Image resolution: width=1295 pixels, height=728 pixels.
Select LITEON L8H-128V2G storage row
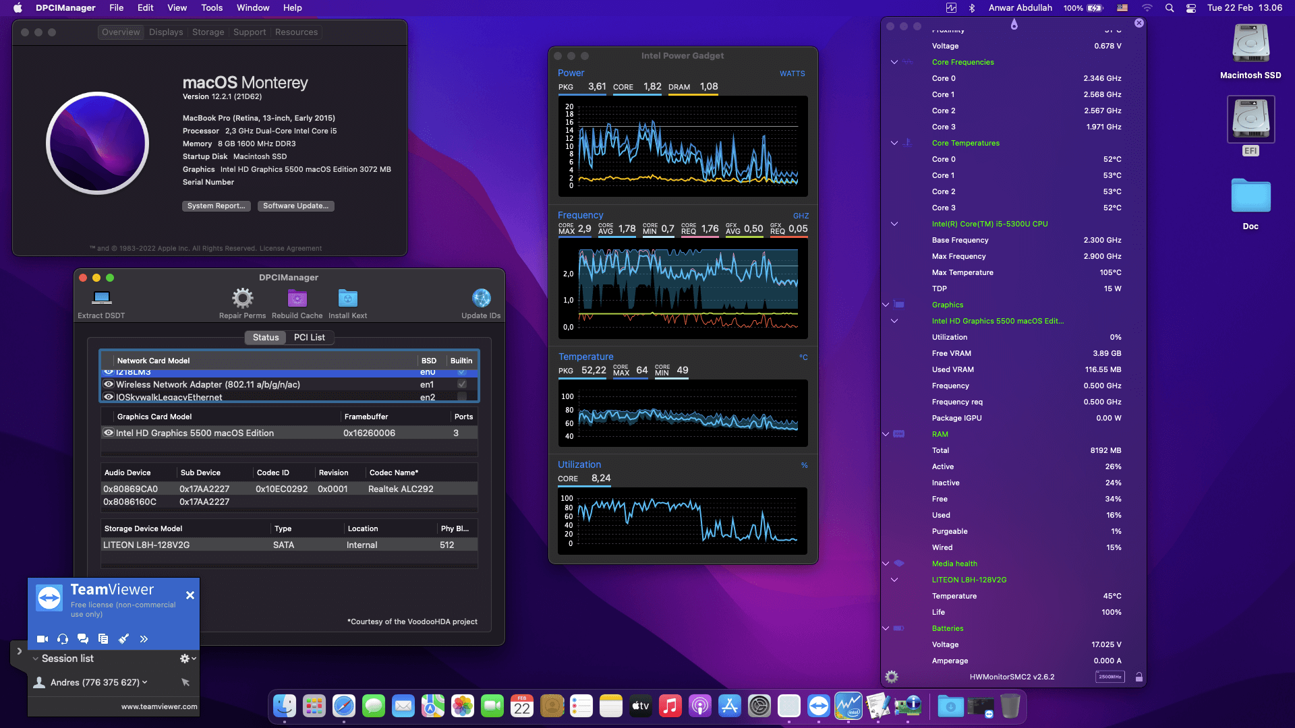click(x=289, y=545)
